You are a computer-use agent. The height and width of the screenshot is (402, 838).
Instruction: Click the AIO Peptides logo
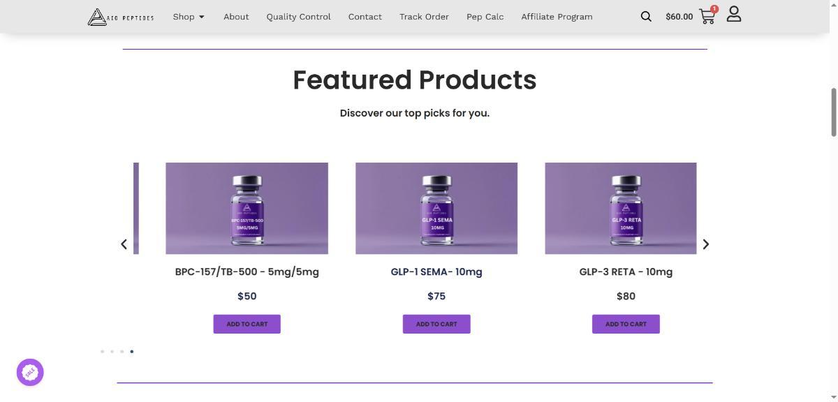pyautogui.click(x=121, y=17)
